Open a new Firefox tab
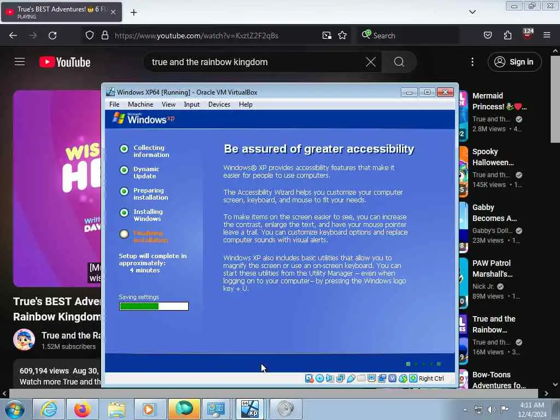 133,13
